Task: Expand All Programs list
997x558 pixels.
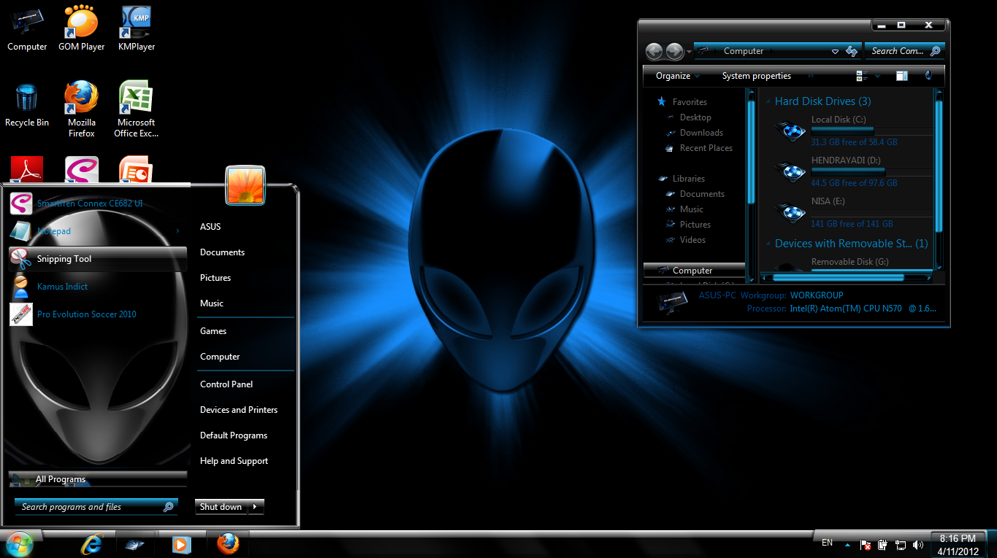Action: click(98, 479)
